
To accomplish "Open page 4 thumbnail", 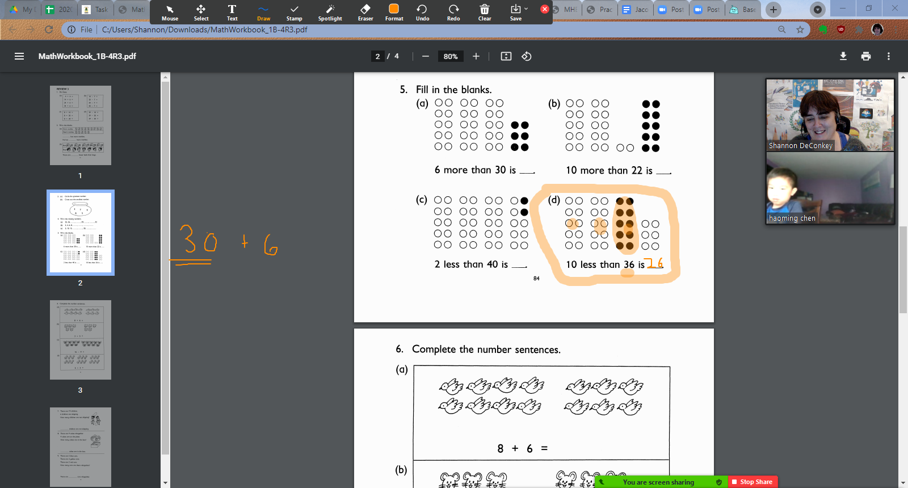I will (81, 447).
